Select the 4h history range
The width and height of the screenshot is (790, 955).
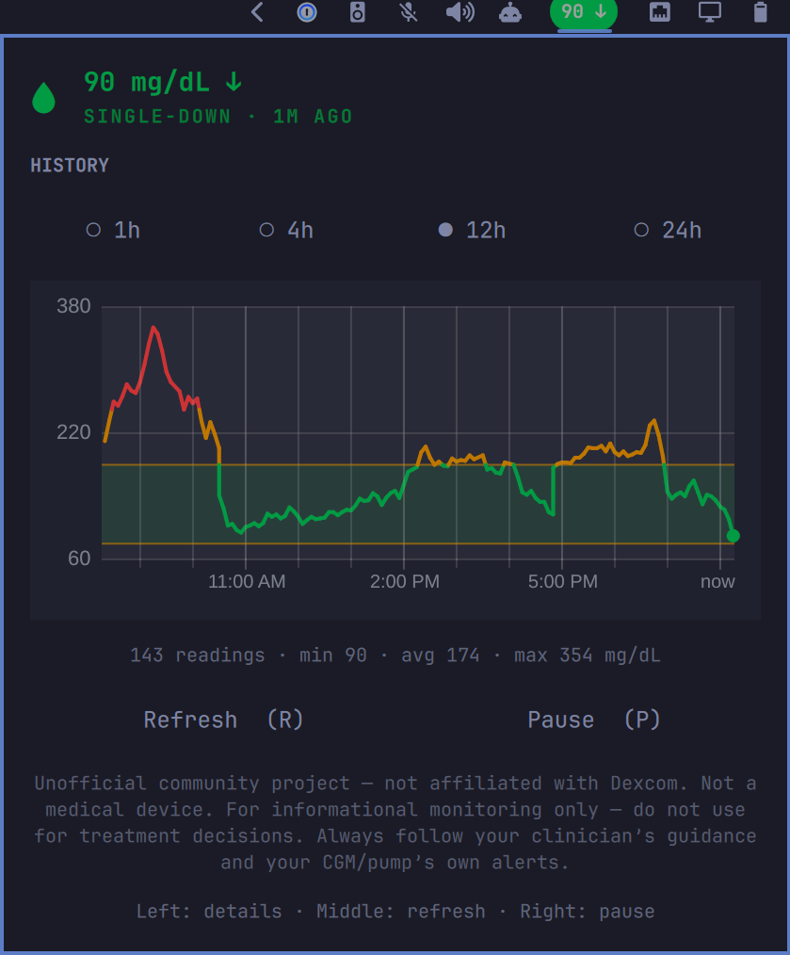pos(287,230)
